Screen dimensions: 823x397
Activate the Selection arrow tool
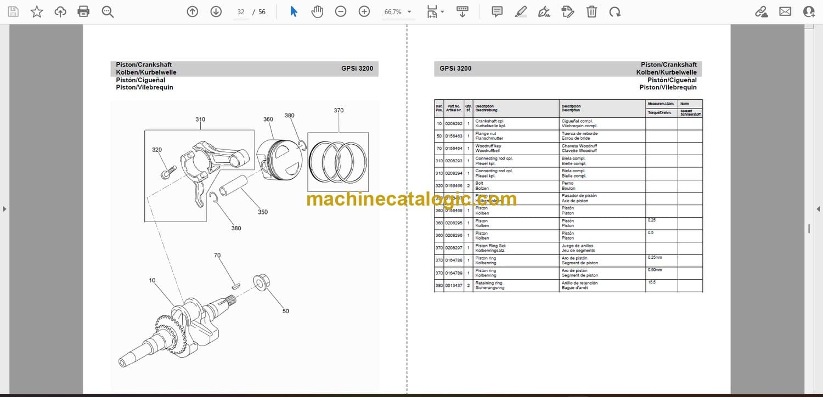point(294,12)
